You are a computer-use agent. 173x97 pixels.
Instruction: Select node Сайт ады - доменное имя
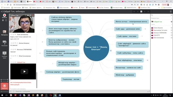click(x=128, y=29)
